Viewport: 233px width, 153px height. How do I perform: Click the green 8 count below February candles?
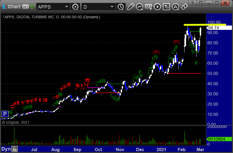(x=196, y=63)
